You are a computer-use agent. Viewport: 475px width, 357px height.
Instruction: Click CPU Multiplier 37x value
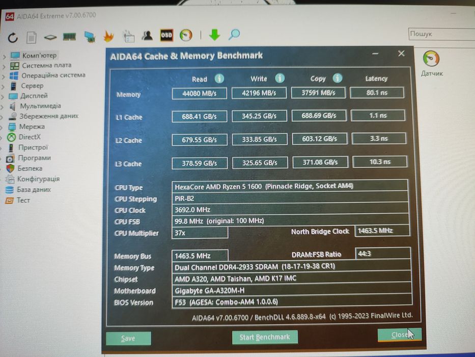point(200,233)
